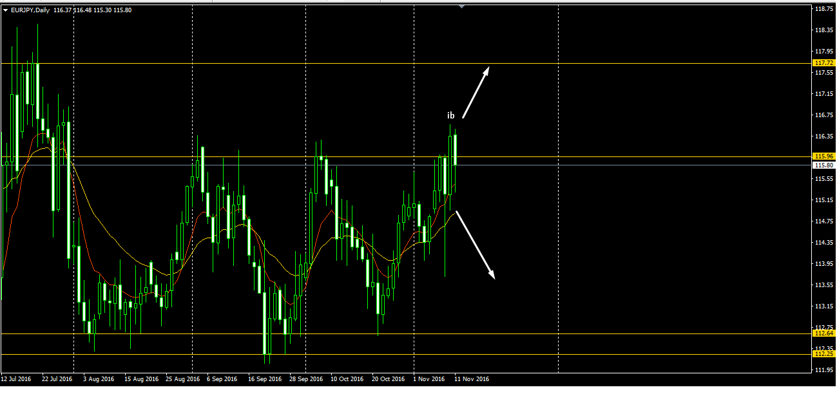The height and width of the screenshot is (403, 837).
Task: Click the 113.55 value on price scale
Action: point(824,285)
